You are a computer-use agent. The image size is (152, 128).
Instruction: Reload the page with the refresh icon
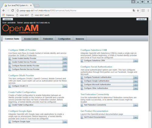click(x=12, y=11)
